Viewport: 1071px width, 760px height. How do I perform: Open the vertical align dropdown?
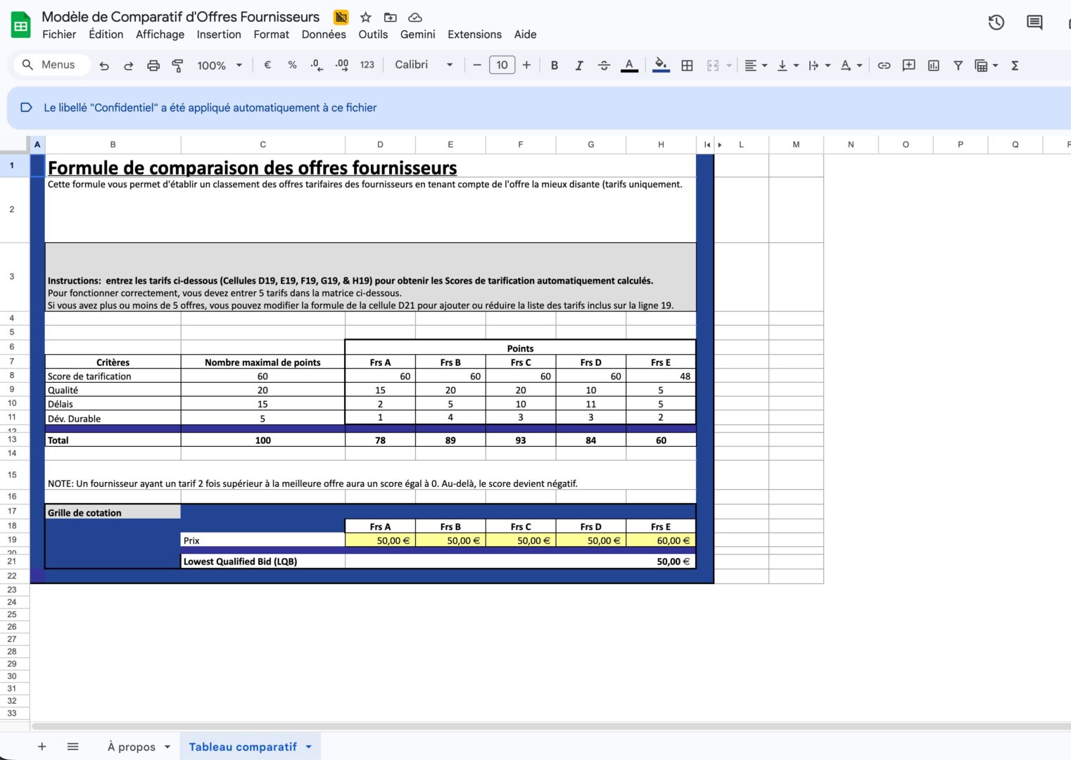[x=787, y=65]
